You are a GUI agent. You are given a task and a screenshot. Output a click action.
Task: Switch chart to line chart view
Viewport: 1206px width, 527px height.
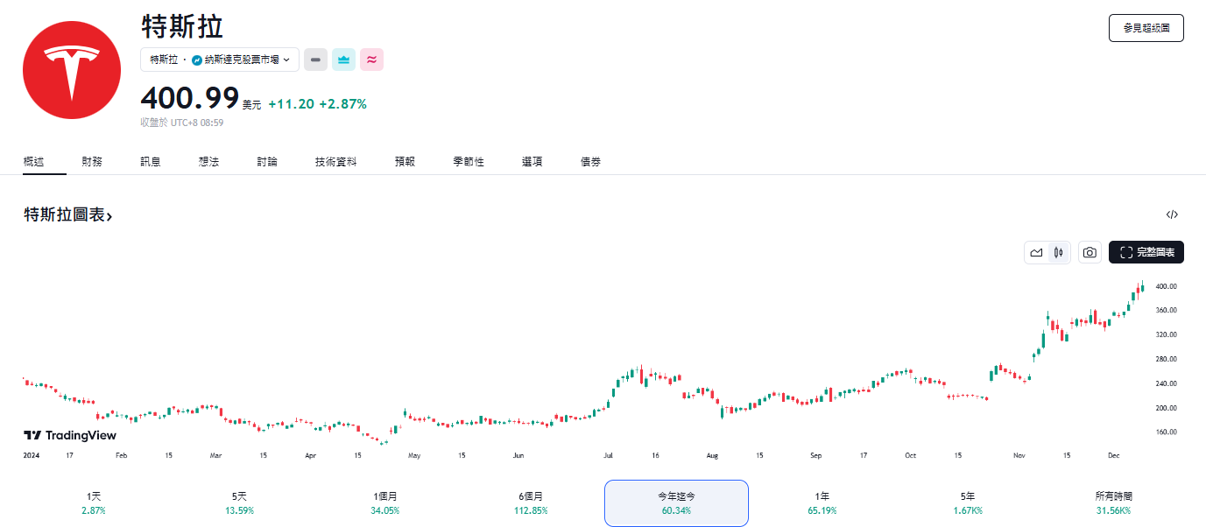coord(1036,252)
